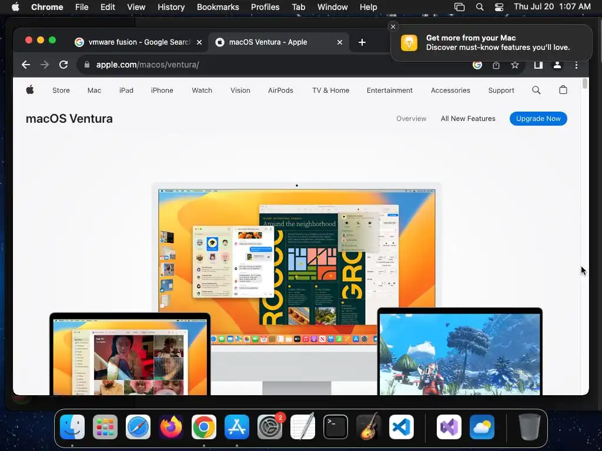Open the Google icon in address bar
The height and width of the screenshot is (451, 602).
pos(477,65)
